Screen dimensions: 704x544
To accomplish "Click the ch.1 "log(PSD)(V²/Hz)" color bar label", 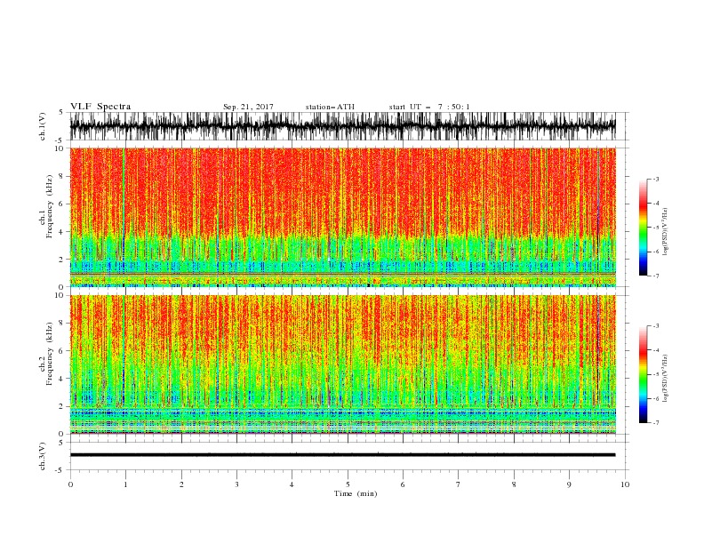I will 666,232.
